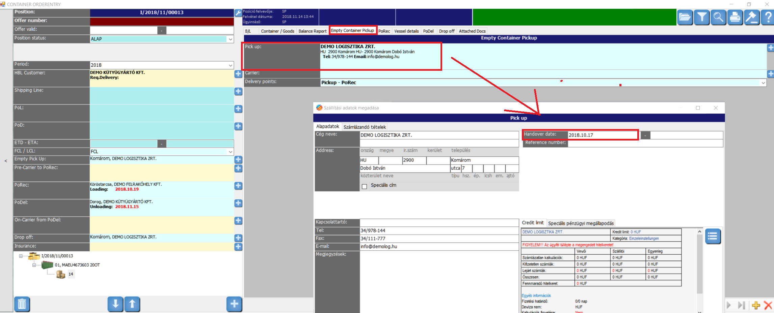Click the gavel toolbar icon
774x313 pixels.
click(752, 17)
